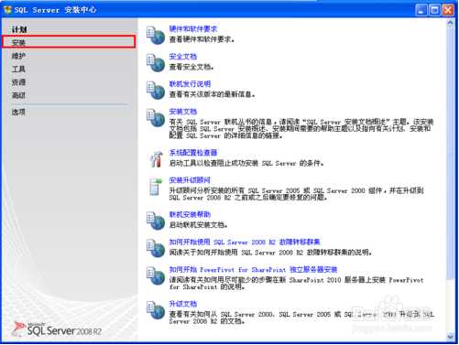Image resolution: width=459 pixels, height=345 pixels.
Task: Open the 联机发行说明 link
Action: 190,84
